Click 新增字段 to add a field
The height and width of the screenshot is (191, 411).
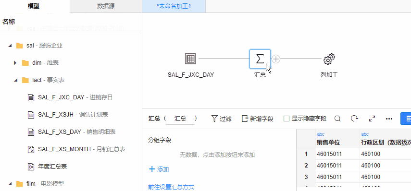tap(258, 119)
